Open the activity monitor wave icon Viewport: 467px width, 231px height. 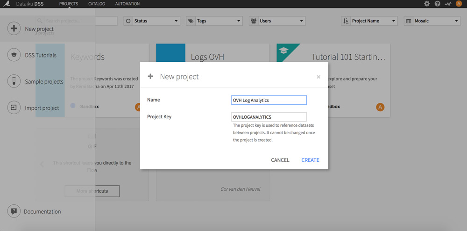(x=448, y=4)
